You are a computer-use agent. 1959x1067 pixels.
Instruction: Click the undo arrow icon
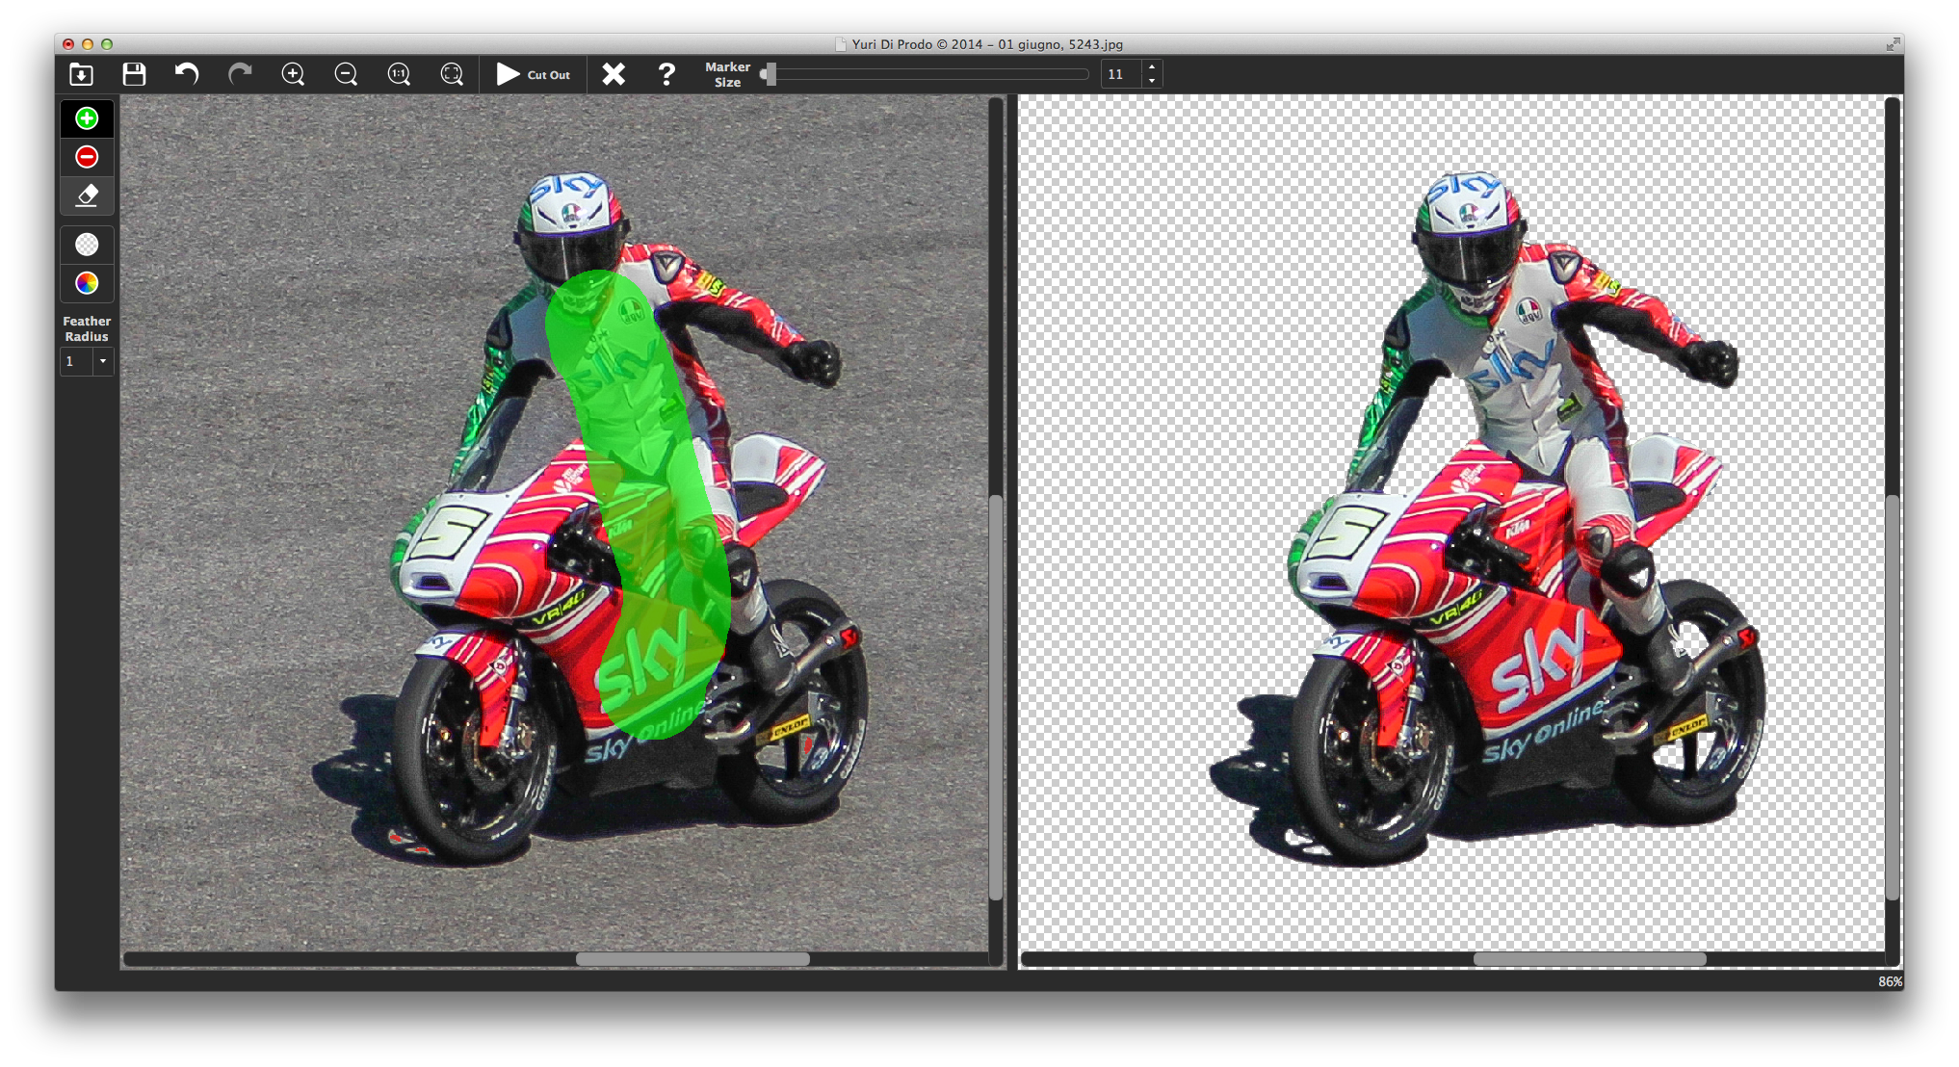[187, 74]
